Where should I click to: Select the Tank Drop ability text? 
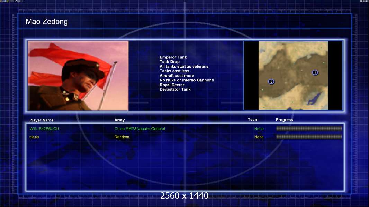pyautogui.click(x=170, y=62)
